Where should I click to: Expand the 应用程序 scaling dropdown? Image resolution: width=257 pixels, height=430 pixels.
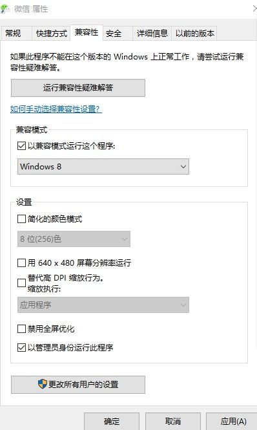pyautogui.click(x=103, y=305)
